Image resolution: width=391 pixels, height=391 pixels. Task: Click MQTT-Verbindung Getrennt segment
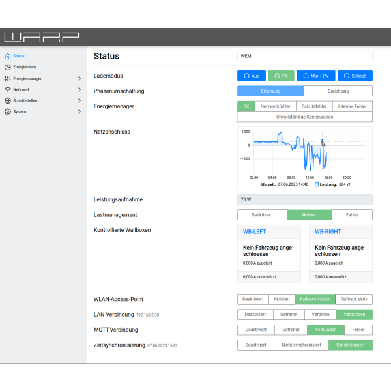point(291,330)
